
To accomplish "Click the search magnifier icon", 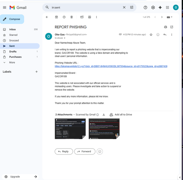I will pyautogui.click(x=47, y=7).
